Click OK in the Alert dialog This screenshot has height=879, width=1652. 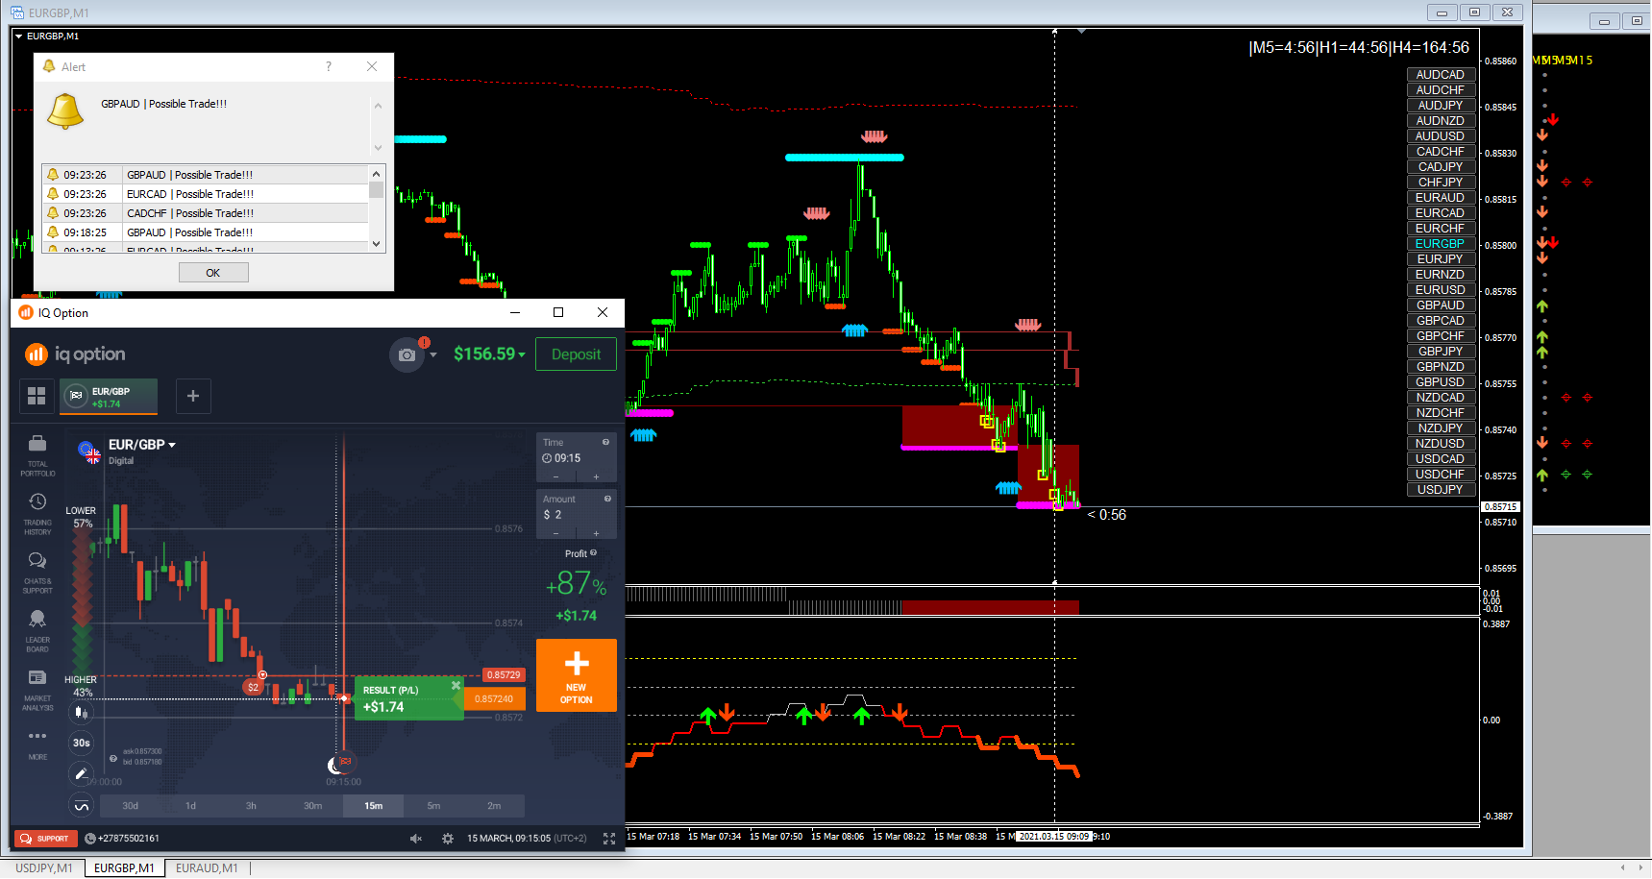(213, 273)
